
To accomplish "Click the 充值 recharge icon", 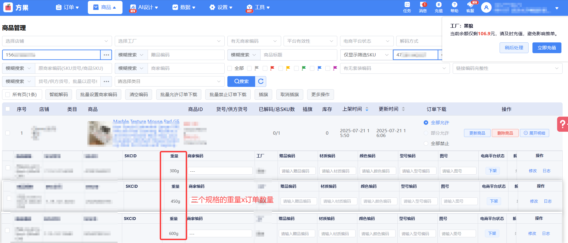I will pos(439,7).
